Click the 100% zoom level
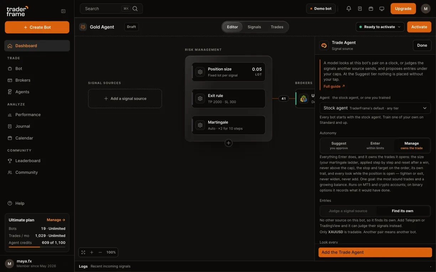This screenshot has width=436, height=272. pos(111,252)
